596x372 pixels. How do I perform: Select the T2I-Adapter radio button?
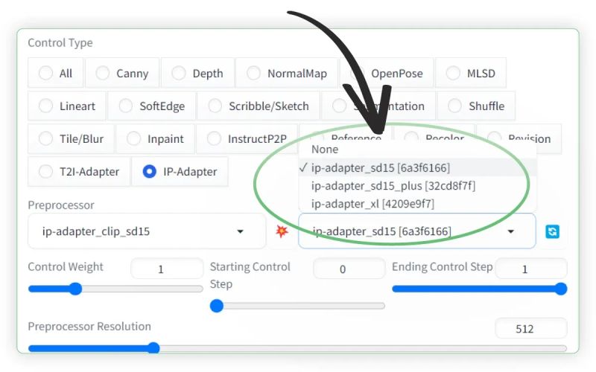[79, 171]
